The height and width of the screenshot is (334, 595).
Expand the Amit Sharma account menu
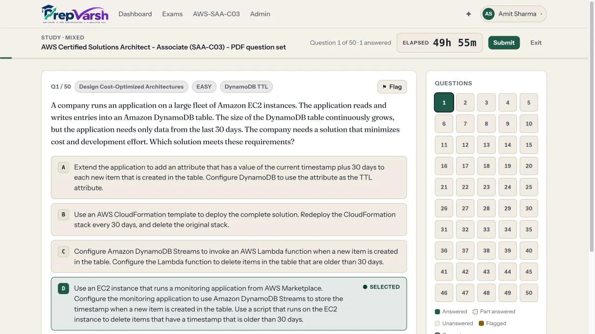click(x=514, y=14)
